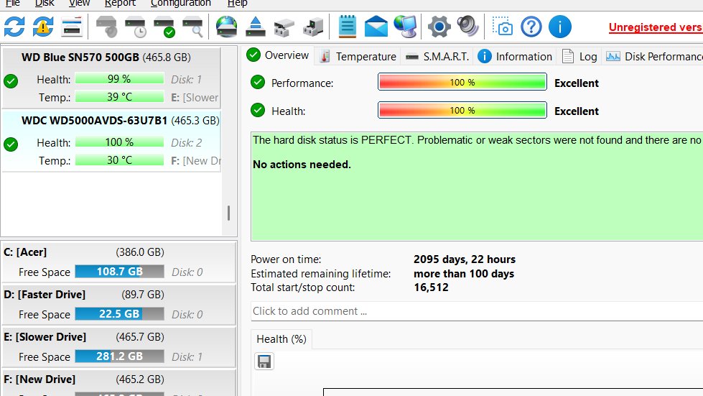Click the grey connected devices toolbar icon
The width and height of the screenshot is (703, 396).
284,27
